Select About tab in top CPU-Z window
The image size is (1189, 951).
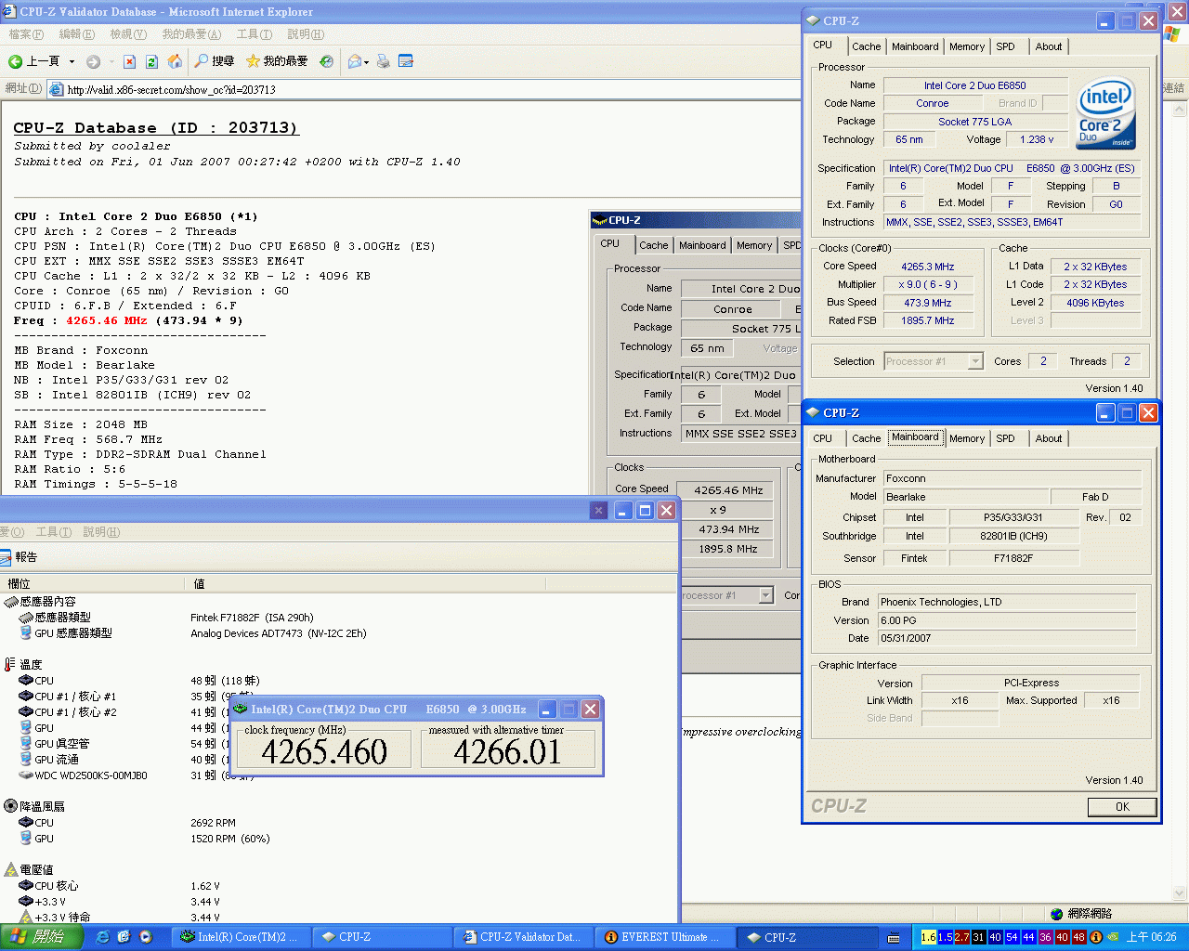point(1049,46)
